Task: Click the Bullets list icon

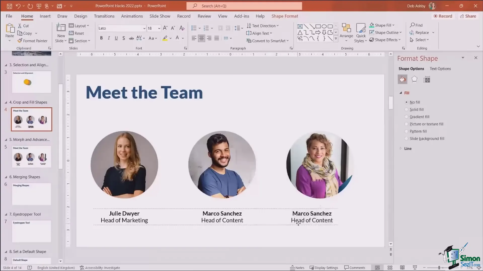Action: [194, 28]
